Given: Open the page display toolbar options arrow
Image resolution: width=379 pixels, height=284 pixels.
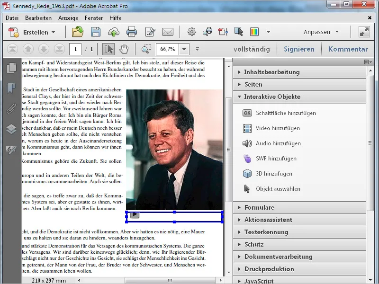Looking at the screenshot, I should pos(197,49).
